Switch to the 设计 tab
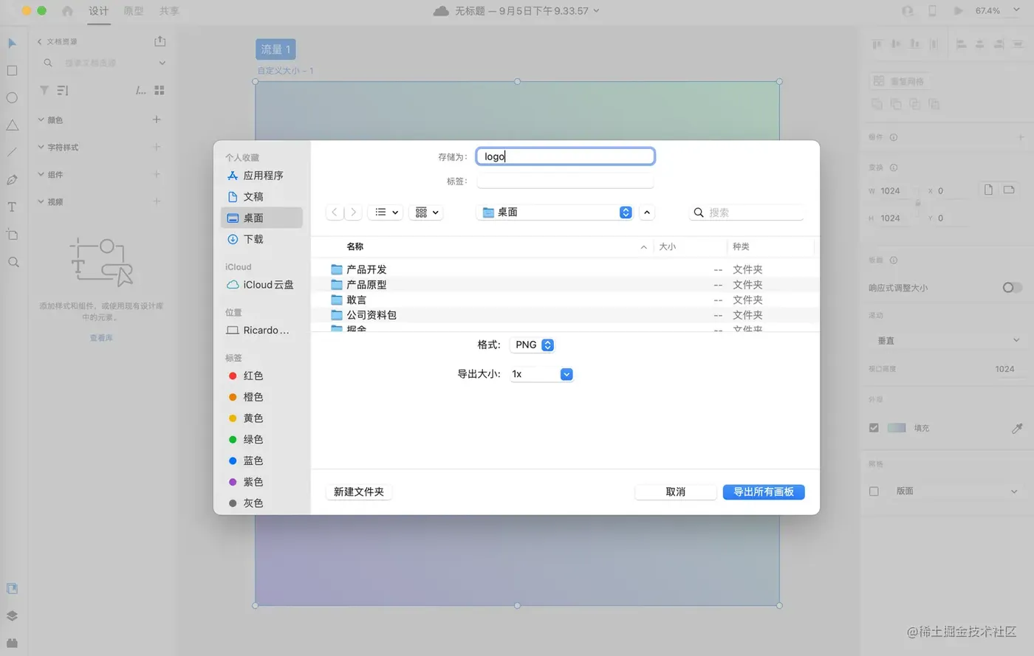Viewport: 1034px width, 656px height. [98, 11]
